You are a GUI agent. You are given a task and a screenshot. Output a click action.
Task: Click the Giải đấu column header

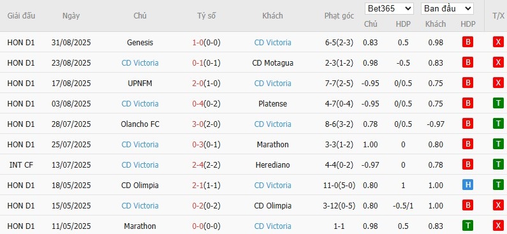(21, 16)
